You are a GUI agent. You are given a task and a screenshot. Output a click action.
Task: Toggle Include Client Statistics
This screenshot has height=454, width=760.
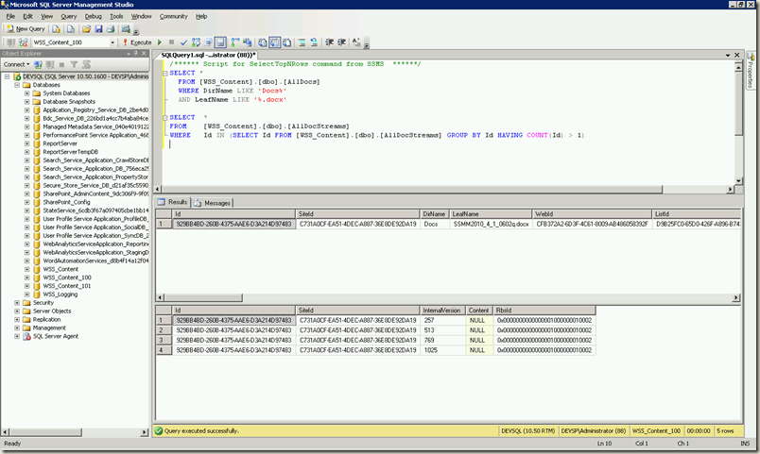click(248, 42)
